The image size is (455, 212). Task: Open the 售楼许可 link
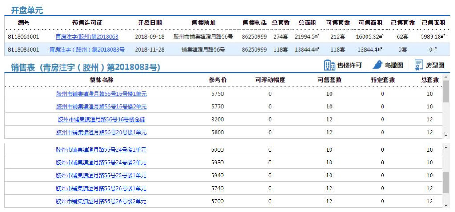(349, 66)
